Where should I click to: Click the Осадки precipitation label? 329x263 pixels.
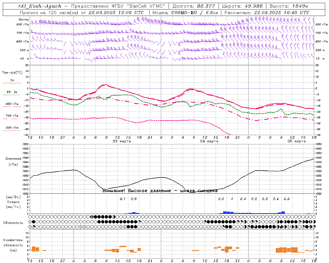click(x=13, y=202)
